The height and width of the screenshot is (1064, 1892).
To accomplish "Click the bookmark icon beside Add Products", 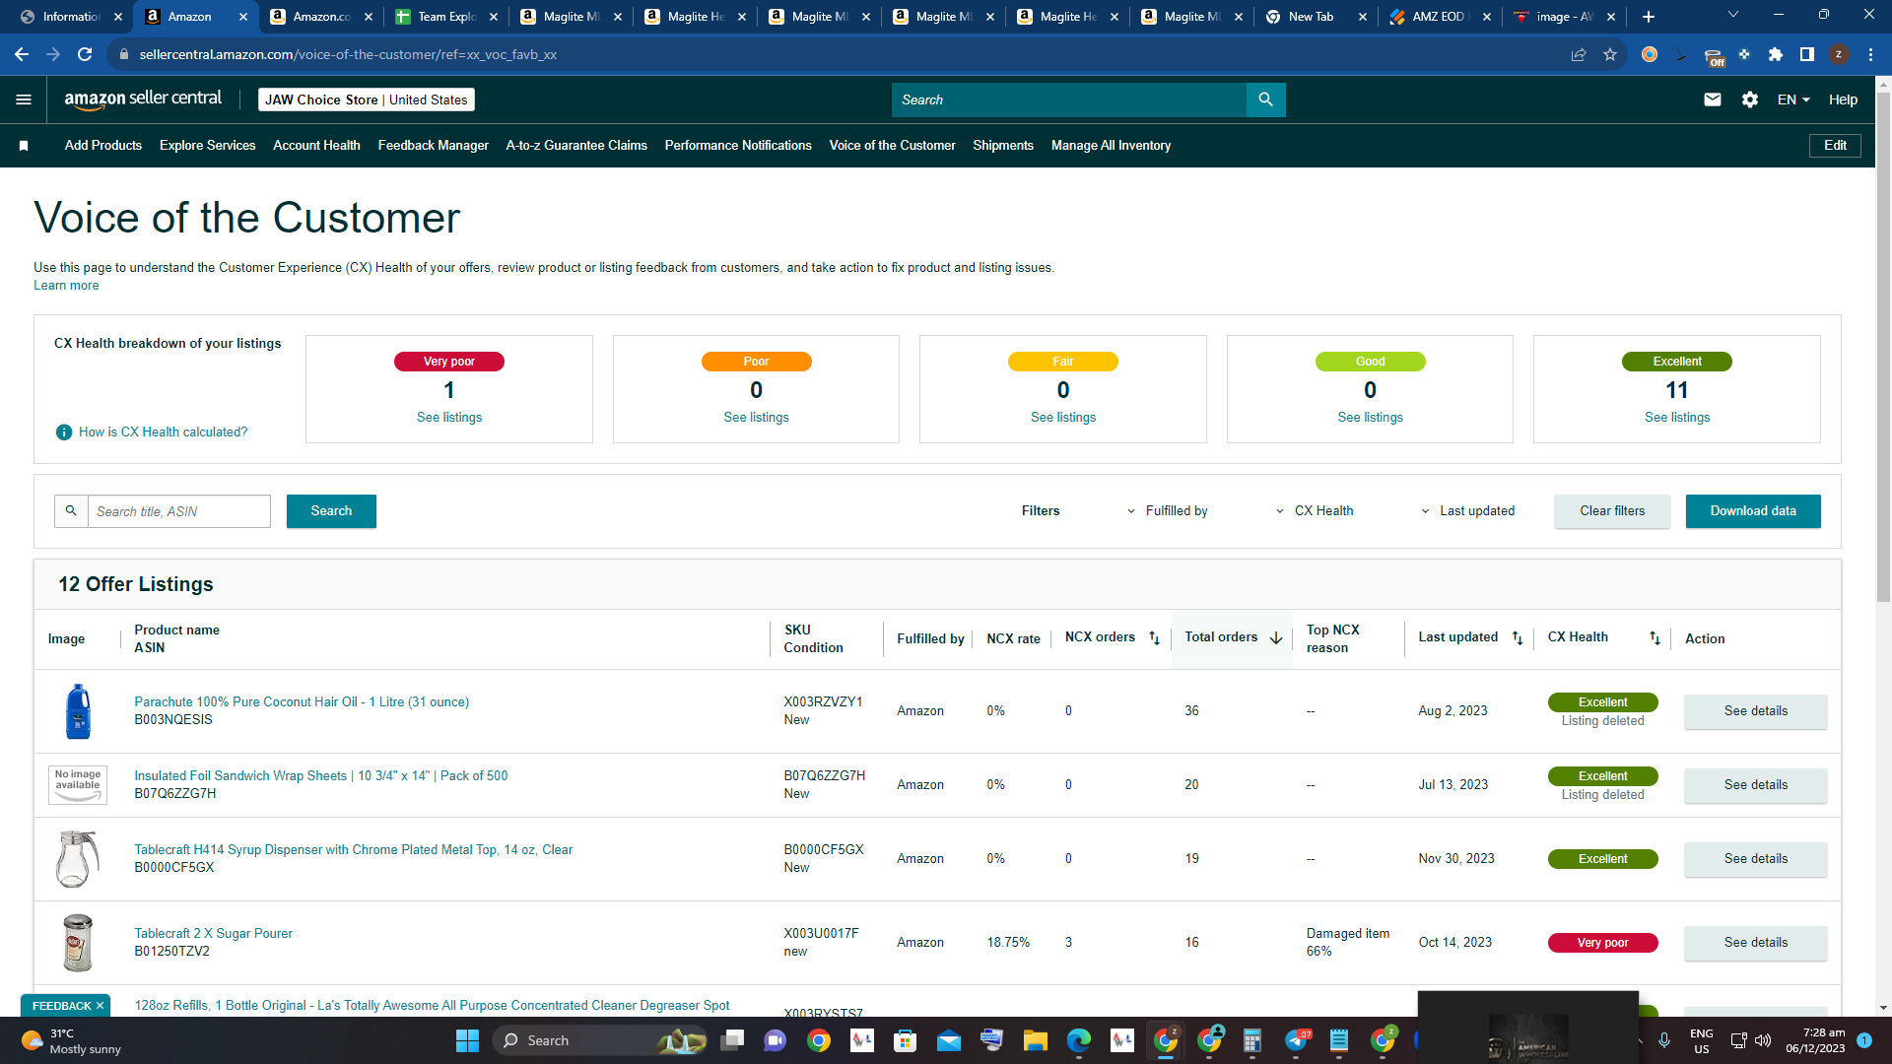I will point(24,146).
